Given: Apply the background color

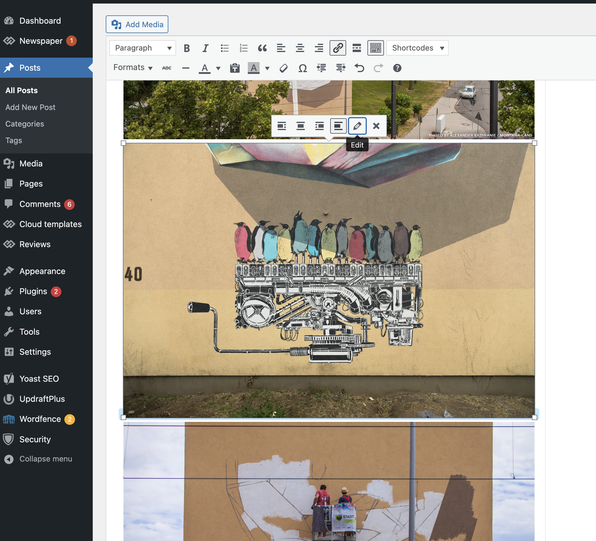Looking at the screenshot, I should point(254,68).
